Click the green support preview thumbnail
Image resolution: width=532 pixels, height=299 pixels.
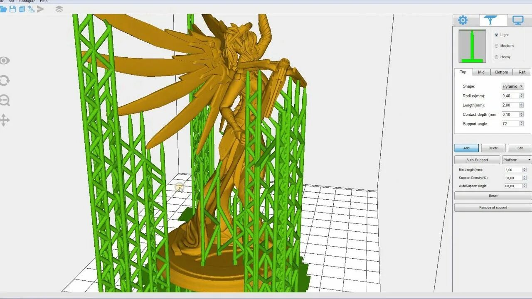coord(472,46)
